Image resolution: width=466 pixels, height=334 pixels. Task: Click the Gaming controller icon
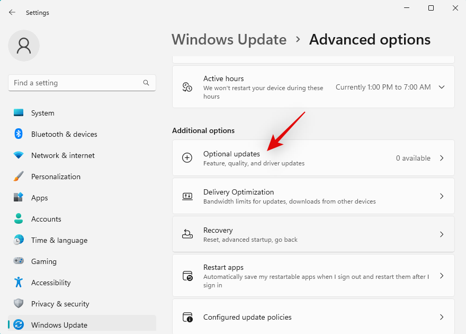(x=19, y=261)
